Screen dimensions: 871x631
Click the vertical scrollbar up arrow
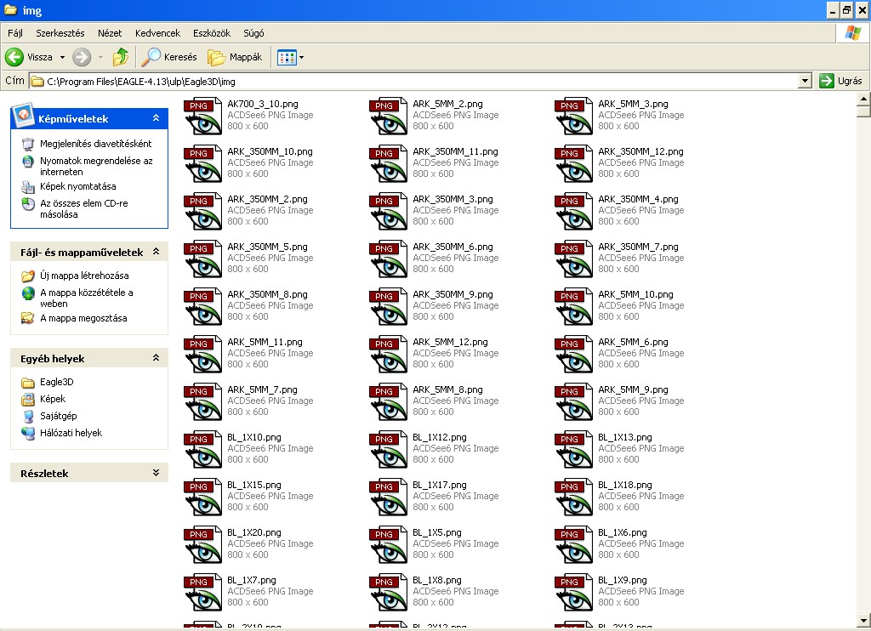pyautogui.click(x=864, y=99)
